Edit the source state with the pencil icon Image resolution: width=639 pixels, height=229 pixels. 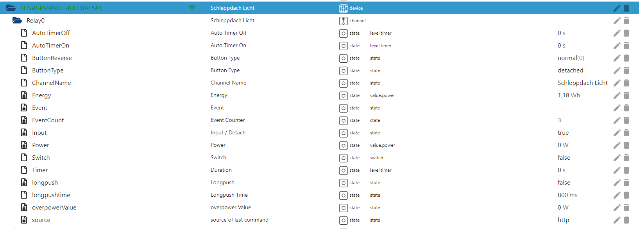point(617,220)
